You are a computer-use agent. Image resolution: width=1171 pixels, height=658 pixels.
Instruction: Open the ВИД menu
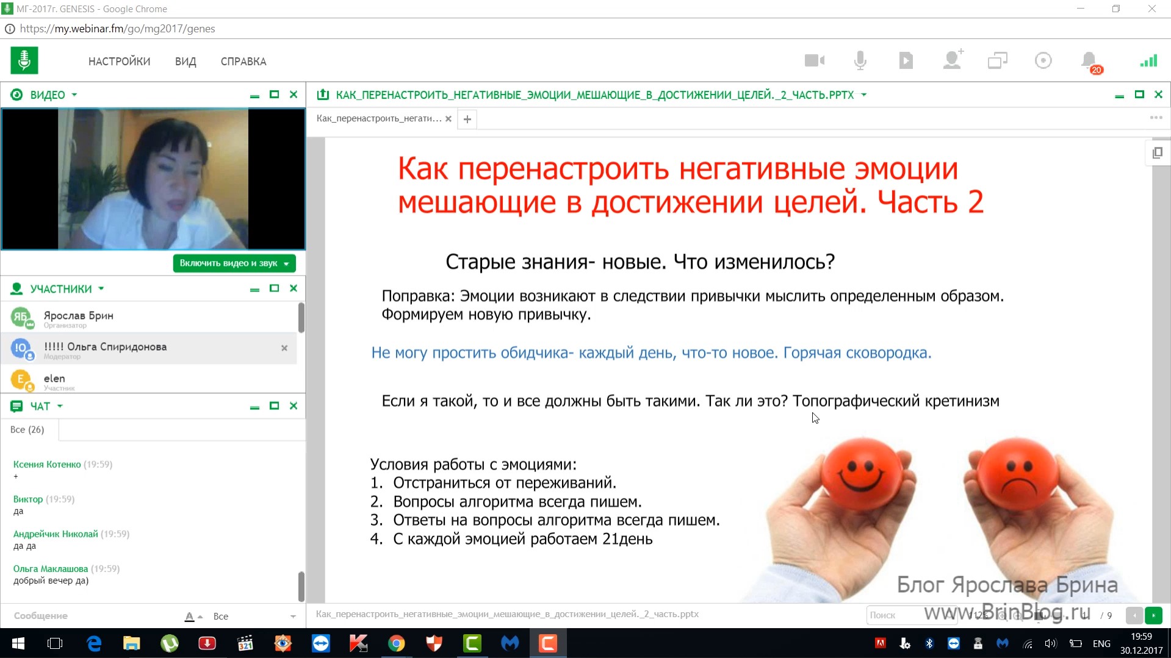point(186,62)
